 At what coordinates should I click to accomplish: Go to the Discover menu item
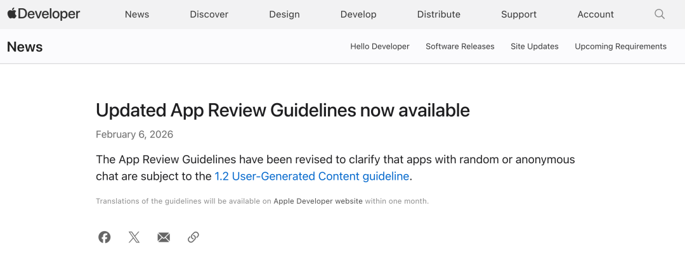pos(209,15)
